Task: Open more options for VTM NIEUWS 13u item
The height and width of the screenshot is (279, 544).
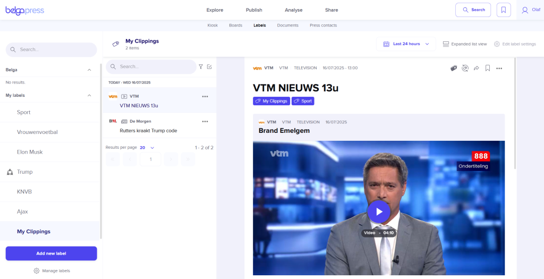Action: tap(205, 97)
